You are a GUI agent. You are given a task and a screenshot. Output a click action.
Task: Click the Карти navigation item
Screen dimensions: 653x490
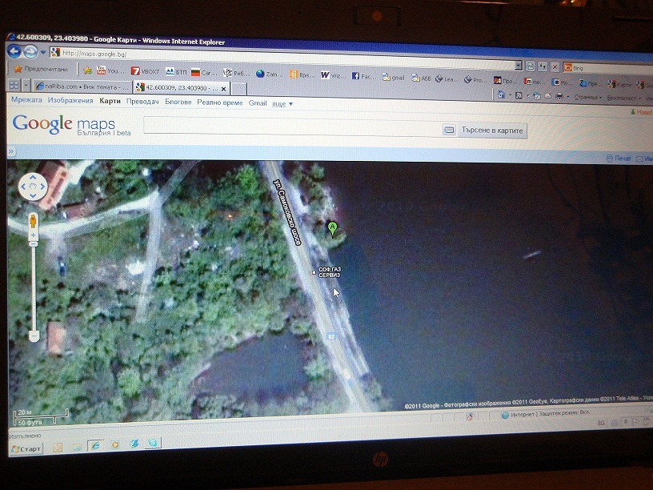[110, 101]
